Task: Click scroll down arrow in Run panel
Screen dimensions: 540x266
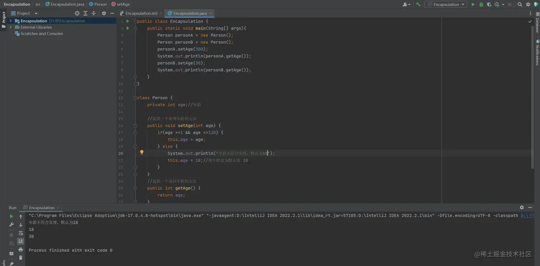Action: coord(21,225)
